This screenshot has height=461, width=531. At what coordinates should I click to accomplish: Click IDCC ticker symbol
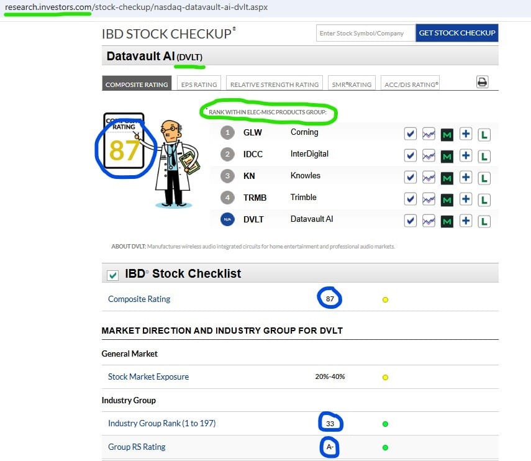tap(253, 154)
